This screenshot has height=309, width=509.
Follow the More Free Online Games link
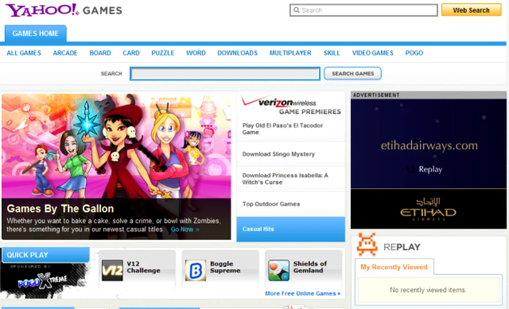[302, 294]
